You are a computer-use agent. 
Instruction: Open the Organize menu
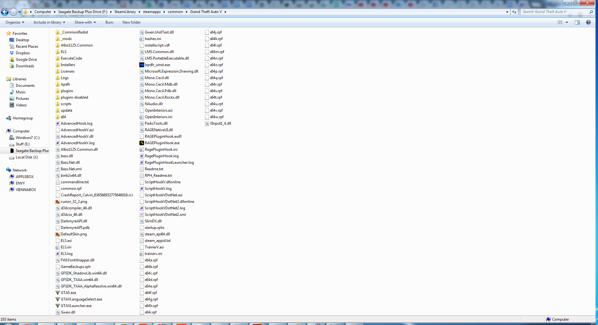[15, 22]
